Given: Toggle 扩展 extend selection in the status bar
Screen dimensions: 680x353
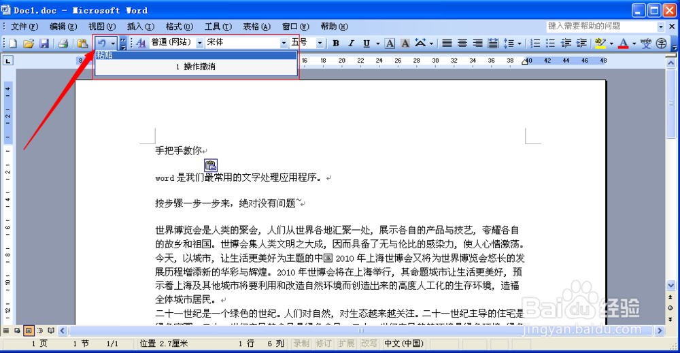Looking at the screenshot, I should 347,343.
